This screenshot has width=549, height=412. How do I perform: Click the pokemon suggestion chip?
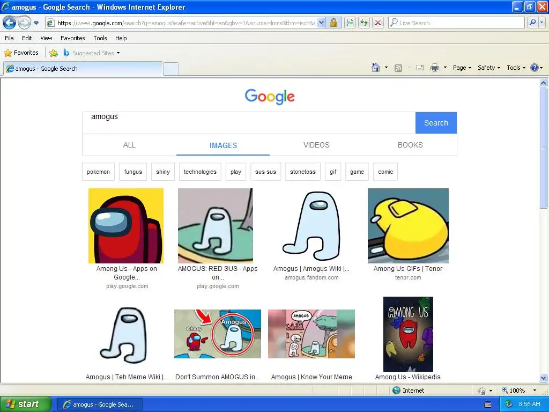(99, 172)
